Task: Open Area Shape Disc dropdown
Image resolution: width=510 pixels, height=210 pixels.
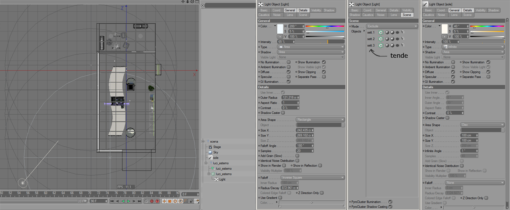Action: point(482,125)
